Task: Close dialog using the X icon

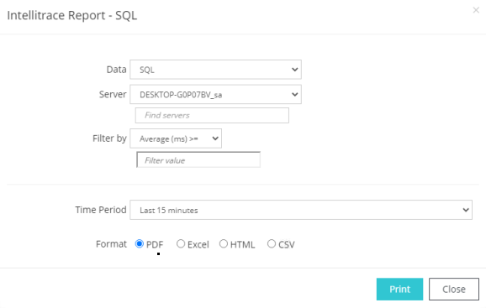Action: click(476, 10)
